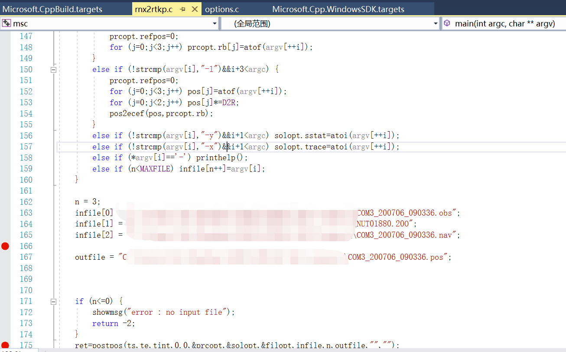The image size is (566, 352).
Task: Place cursor on 'n = 3;' statement
Action: pos(88,202)
